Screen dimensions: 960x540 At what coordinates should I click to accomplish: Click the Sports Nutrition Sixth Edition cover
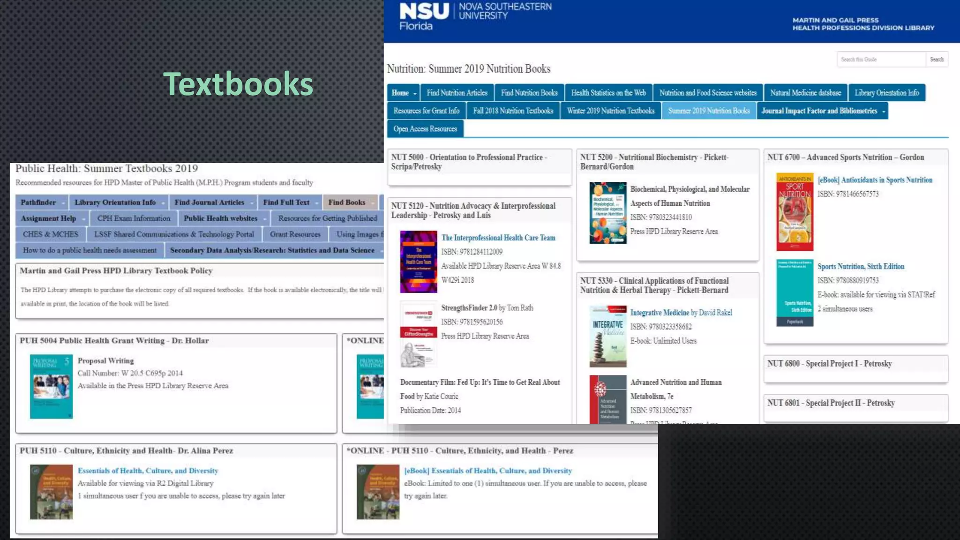pos(795,293)
